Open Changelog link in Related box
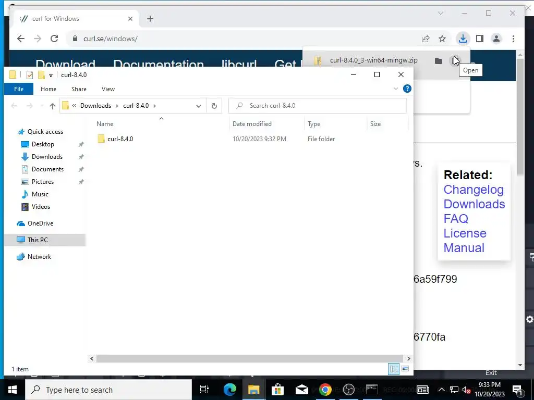 pos(474,190)
